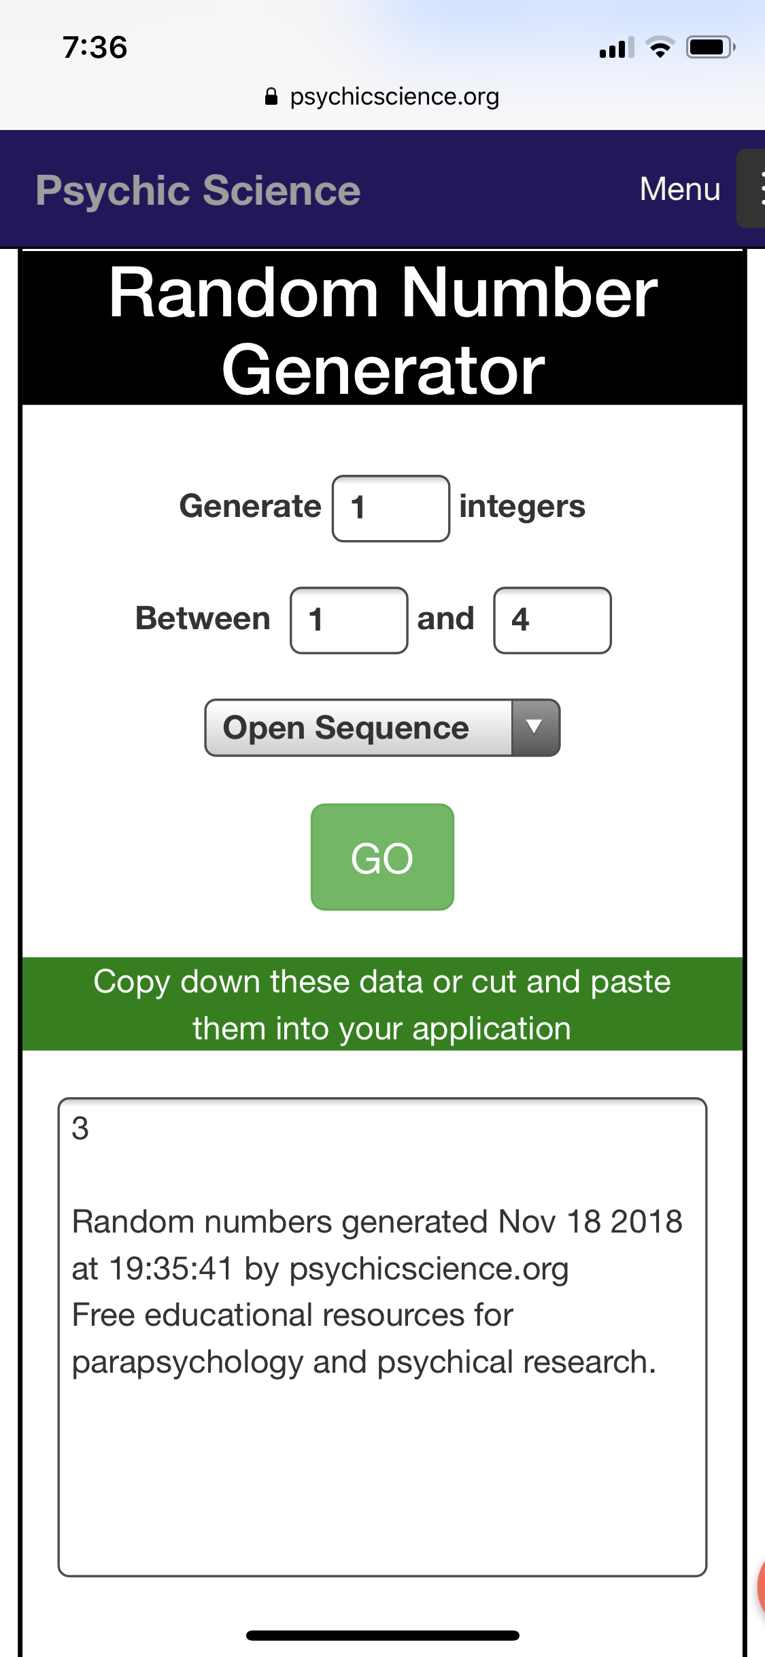765x1657 pixels.
Task: Tap the 7:36 clock in the status bar
Action: 95,48
